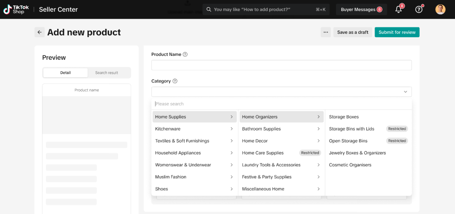Expand the Kitchenware category
The width and height of the screenshot is (455, 214).
click(194, 129)
